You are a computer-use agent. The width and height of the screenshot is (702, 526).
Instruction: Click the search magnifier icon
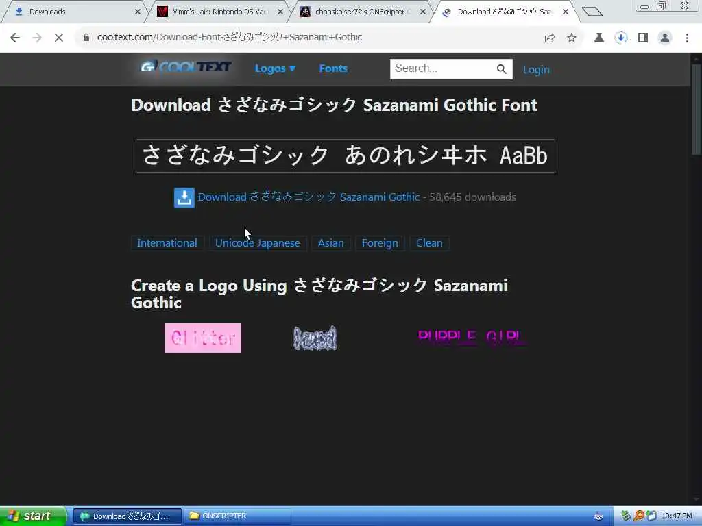click(501, 69)
